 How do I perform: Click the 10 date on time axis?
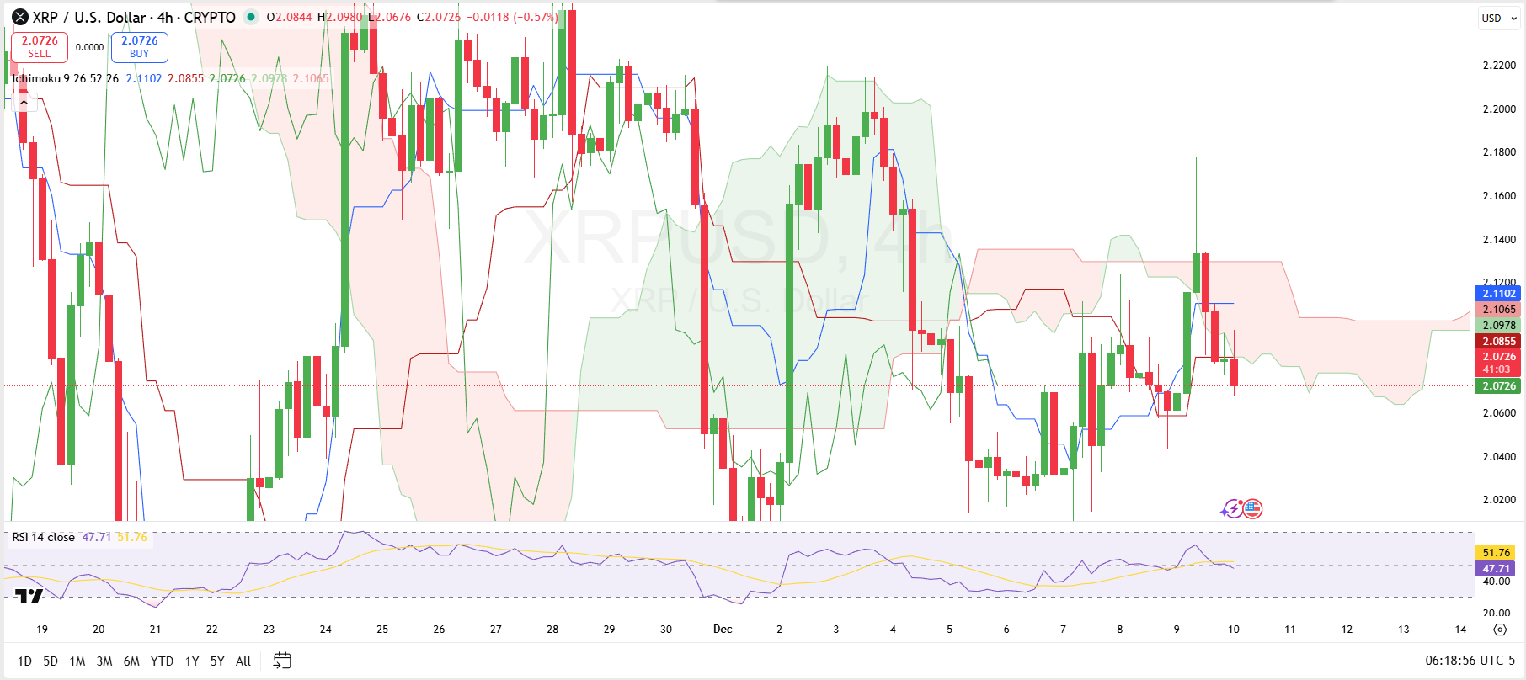point(1233,629)
